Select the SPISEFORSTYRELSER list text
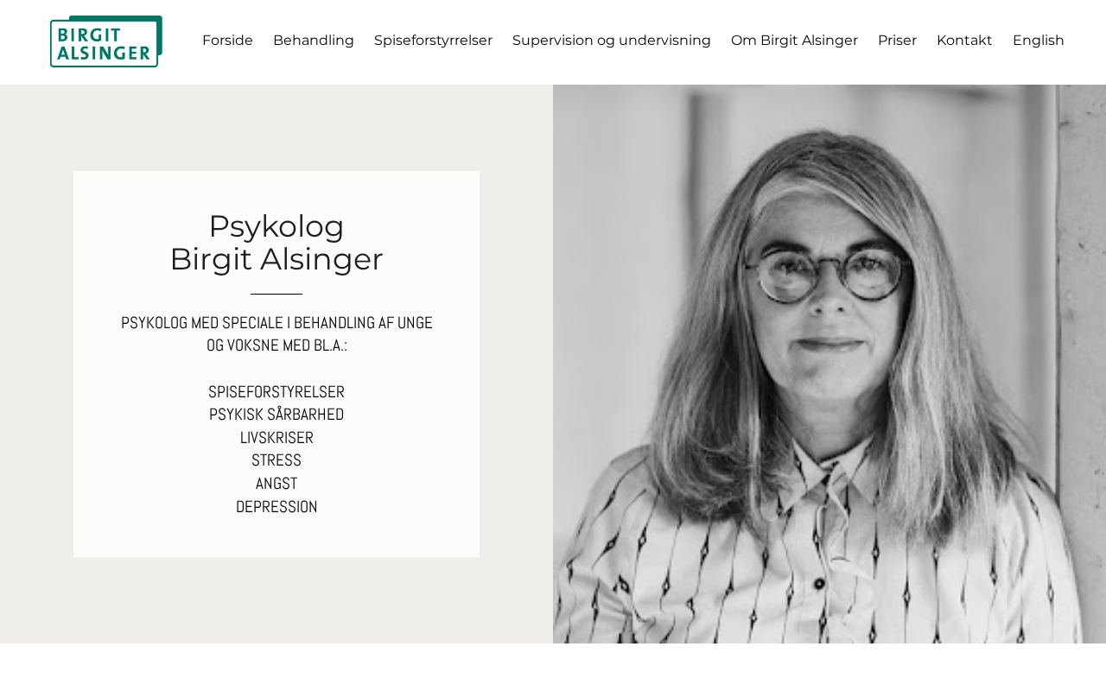Image resolution: width=1106 pixels, height=691 pixels. [276, 391]
